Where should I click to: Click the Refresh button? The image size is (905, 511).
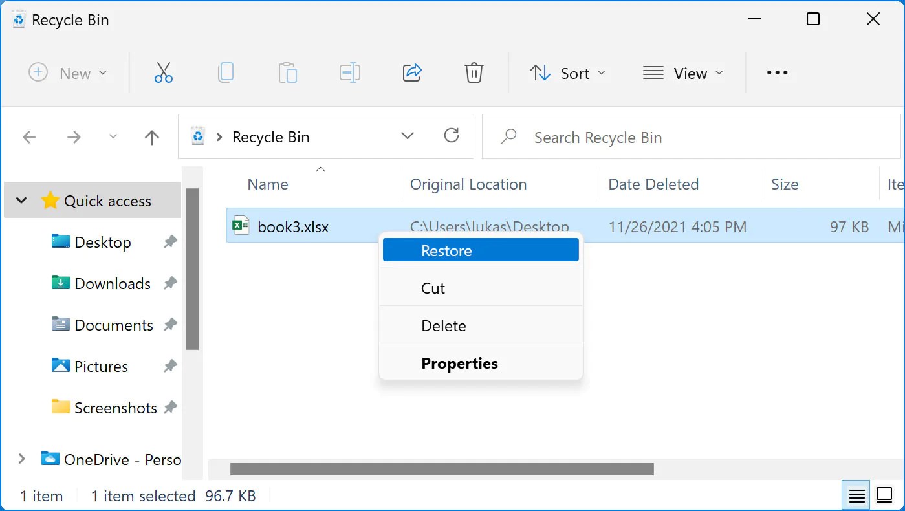[x=452, y=136]
